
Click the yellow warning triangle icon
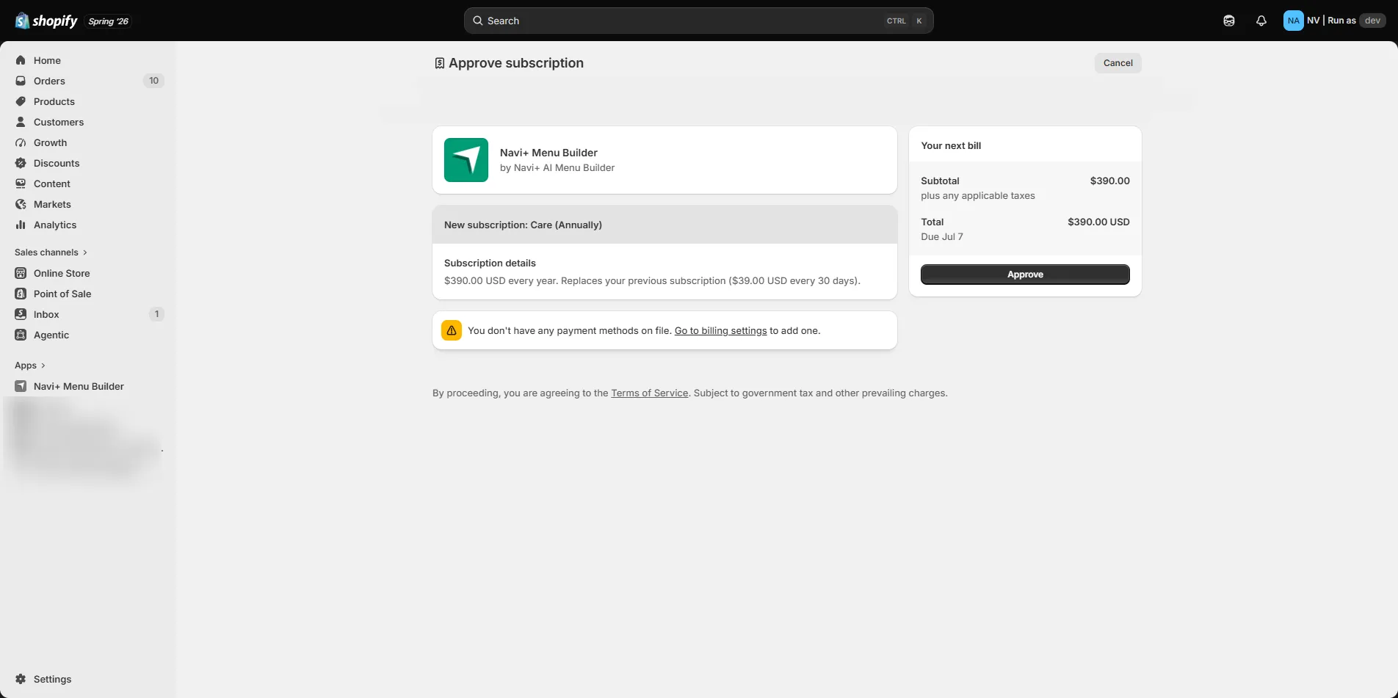[x=452, y=330]
